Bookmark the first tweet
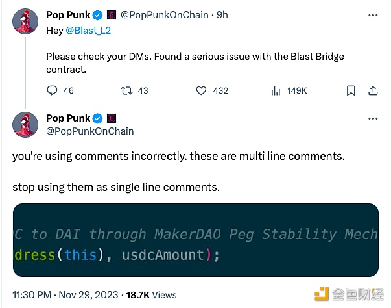 point(351,90)
